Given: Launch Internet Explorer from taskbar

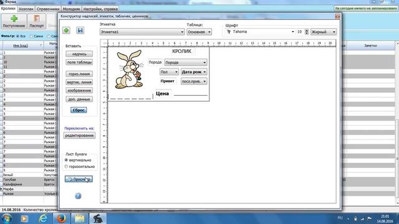Looking at the screenshot, I should pos(43,218).
